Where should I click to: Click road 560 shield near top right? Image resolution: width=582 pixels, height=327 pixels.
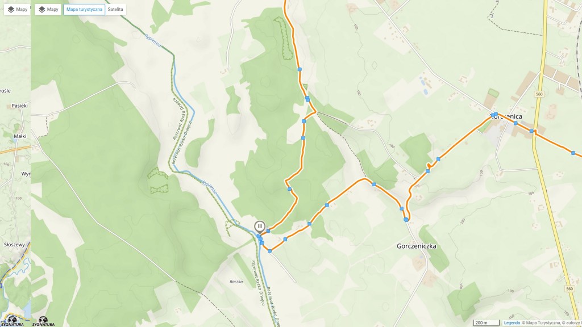click(x=539, y=94)
